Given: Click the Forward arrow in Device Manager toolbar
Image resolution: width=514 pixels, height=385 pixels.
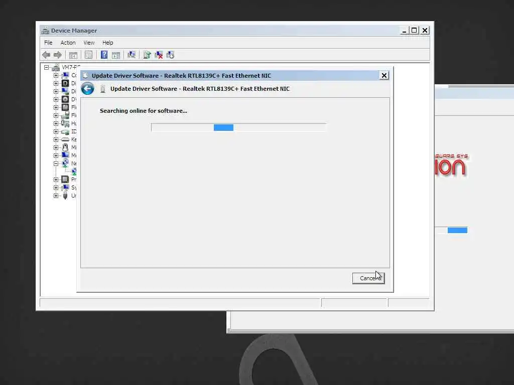Looking at the screenshot, I should (58, 55).
